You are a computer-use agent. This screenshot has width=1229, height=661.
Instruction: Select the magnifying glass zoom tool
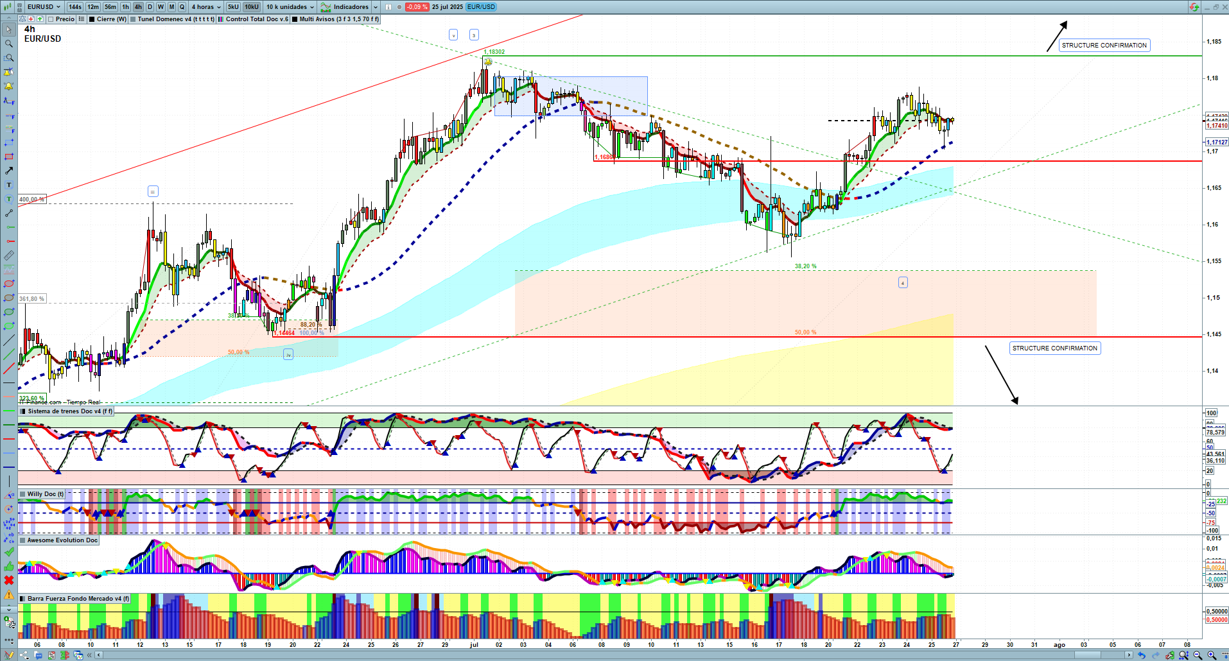coord(9,44)
